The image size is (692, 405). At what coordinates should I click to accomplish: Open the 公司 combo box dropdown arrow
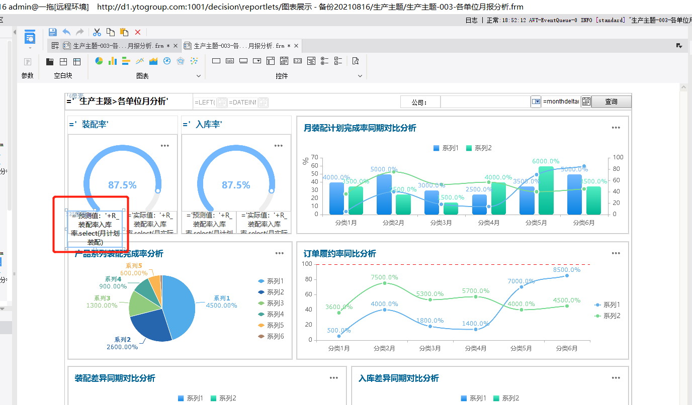pyautogui.click(x=536, y=102)
